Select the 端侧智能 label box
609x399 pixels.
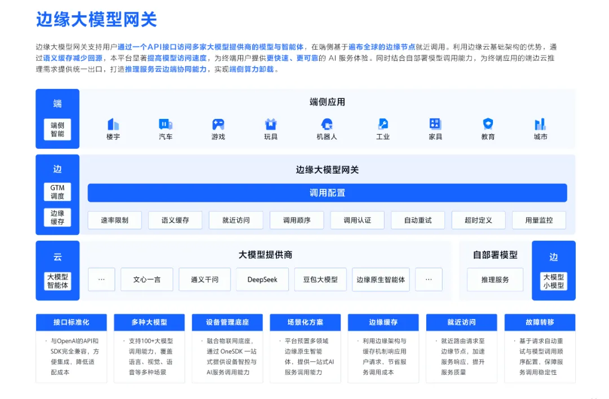58,129
